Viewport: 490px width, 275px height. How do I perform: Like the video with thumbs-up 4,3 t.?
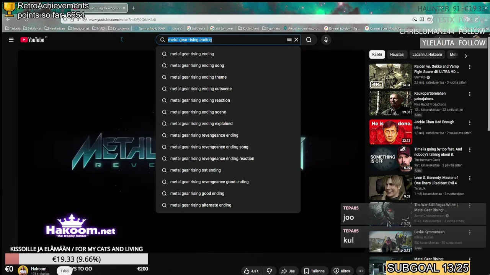[x=252, y=271]
